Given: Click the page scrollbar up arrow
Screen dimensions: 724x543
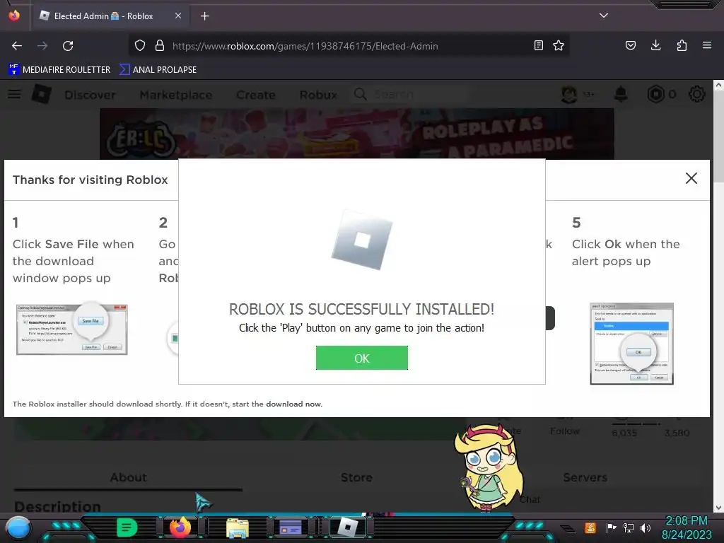Looking at the screenshot, I should point(718,85).
